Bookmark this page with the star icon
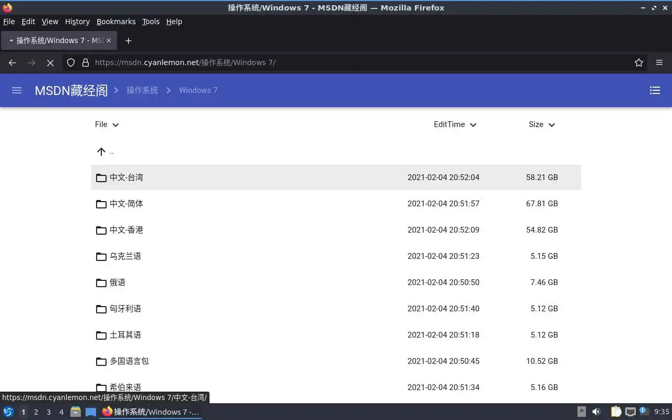672x420 pixels. point(639,62)
